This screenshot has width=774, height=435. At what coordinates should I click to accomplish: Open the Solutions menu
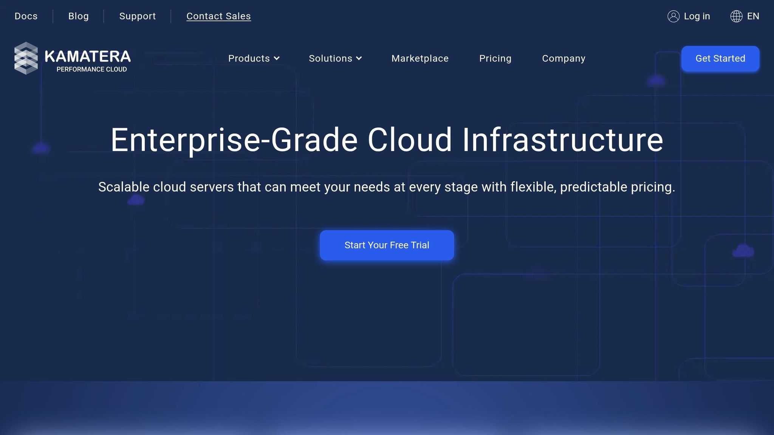[x=330, y=59]
